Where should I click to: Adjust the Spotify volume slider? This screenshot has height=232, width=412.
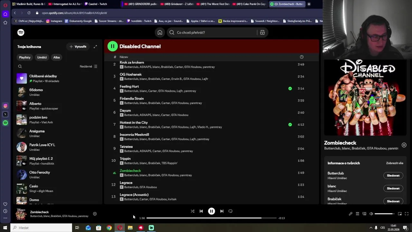point(385,214)
